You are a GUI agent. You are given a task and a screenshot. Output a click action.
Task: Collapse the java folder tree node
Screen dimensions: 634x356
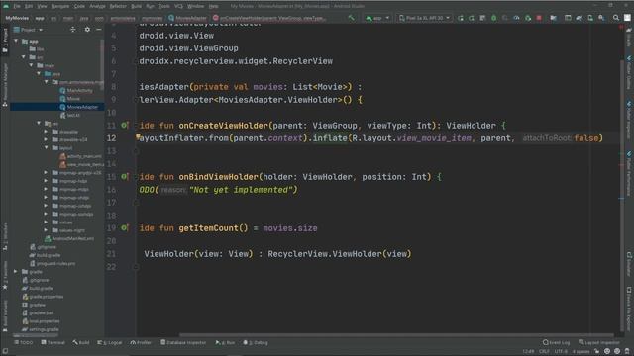tap(40, 74)
